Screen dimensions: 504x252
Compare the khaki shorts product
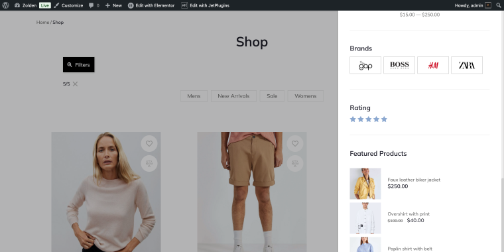pyautogui.click(x=295, y=164)
